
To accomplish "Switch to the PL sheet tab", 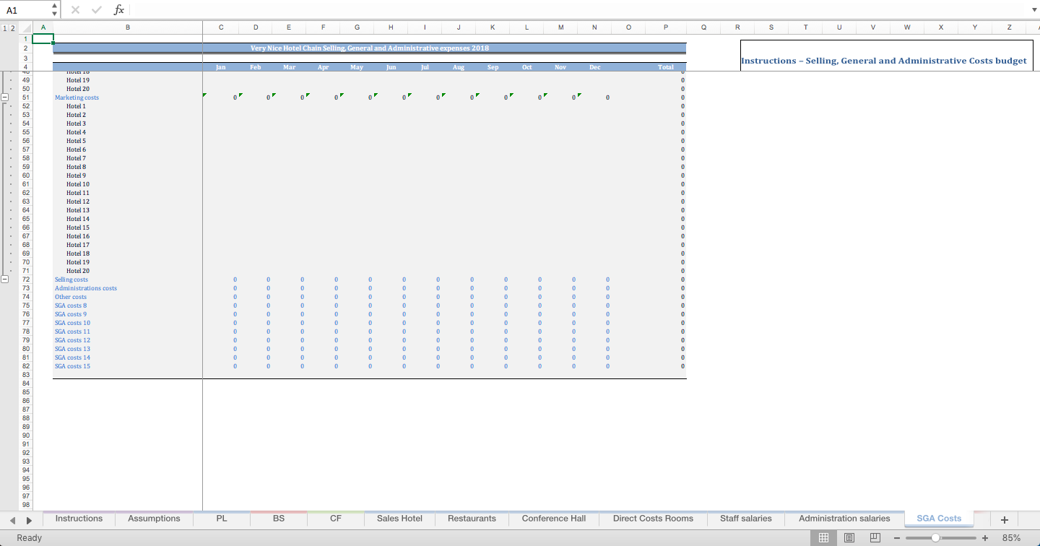I will pyautogui.click(x=222, y=519).
